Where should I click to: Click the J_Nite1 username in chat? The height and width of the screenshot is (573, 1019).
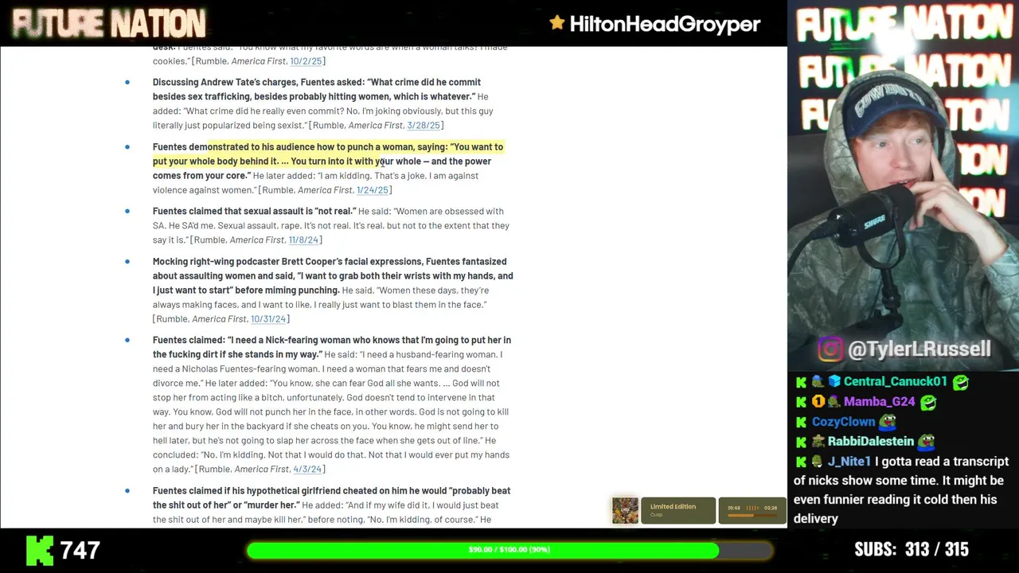coord(849,462)
